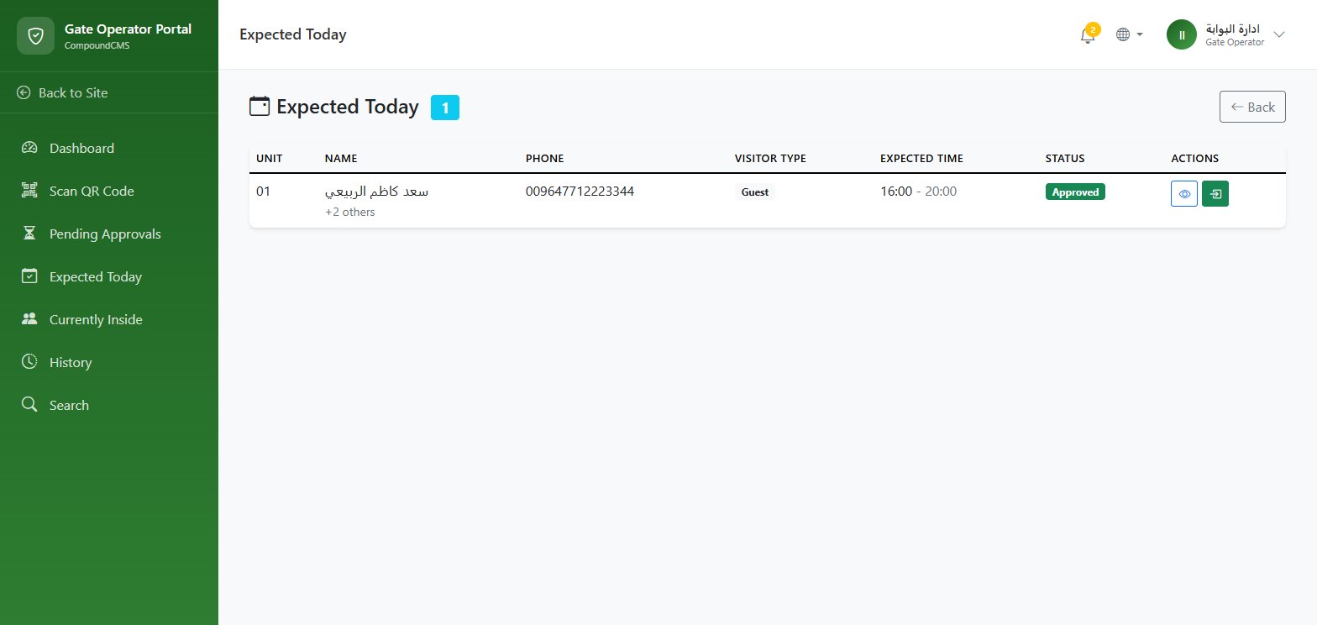Viewport: 1317px width, 625px height.
Task: Click the green check-in icon button
Action: click(1215, 193)
